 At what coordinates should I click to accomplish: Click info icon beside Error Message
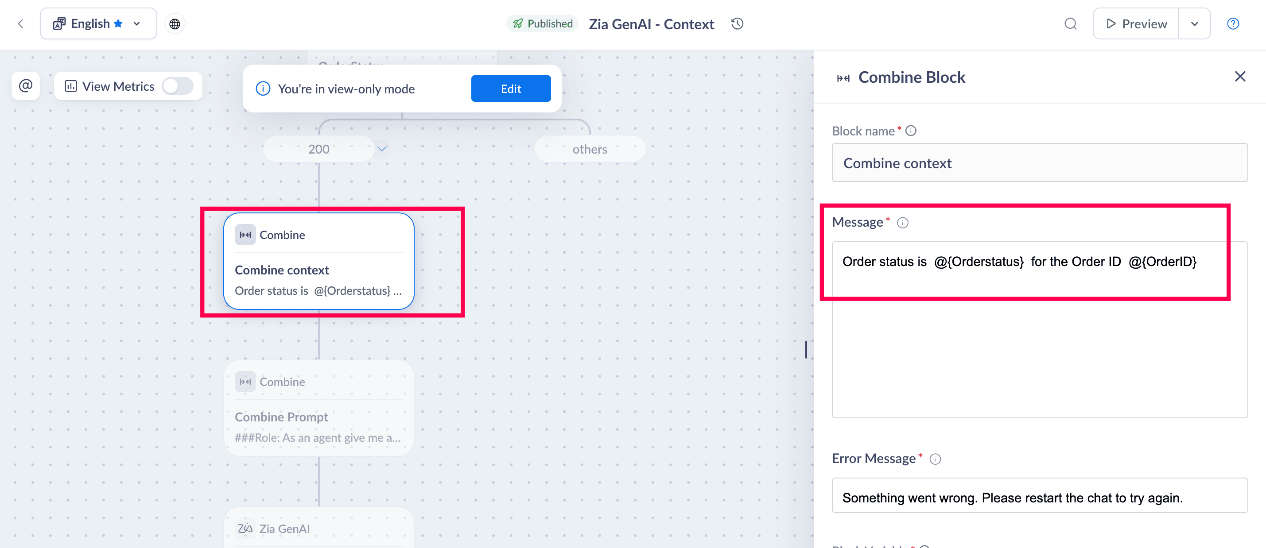tap(935, 459)
